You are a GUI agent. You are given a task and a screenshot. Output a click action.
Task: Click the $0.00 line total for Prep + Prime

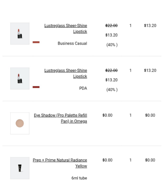click(150, 160)
